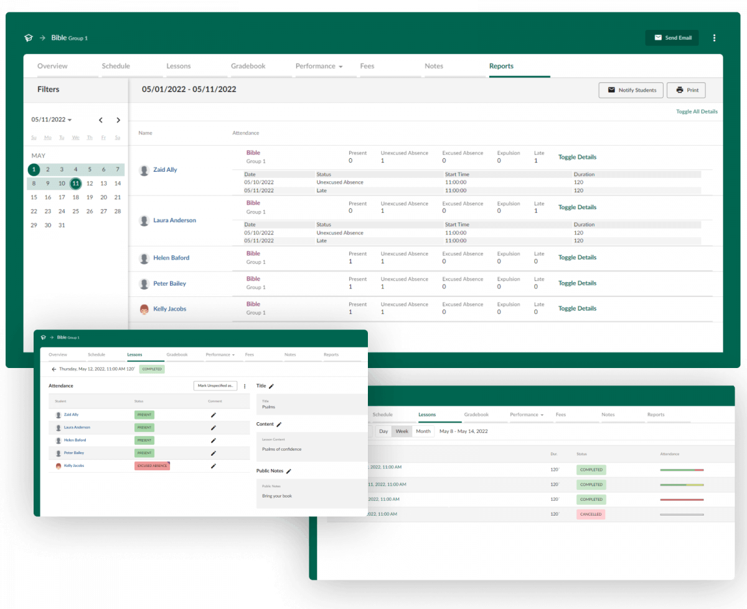Click Kelly Jacobs avatar in reports list
This screenshot has width=747, height=609.
[144, 309]
